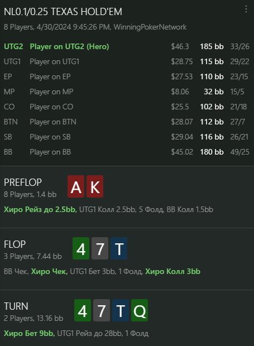Select Player on UTG1 row
The height and width of the screenshot is (346, 254).
(127, 61)
